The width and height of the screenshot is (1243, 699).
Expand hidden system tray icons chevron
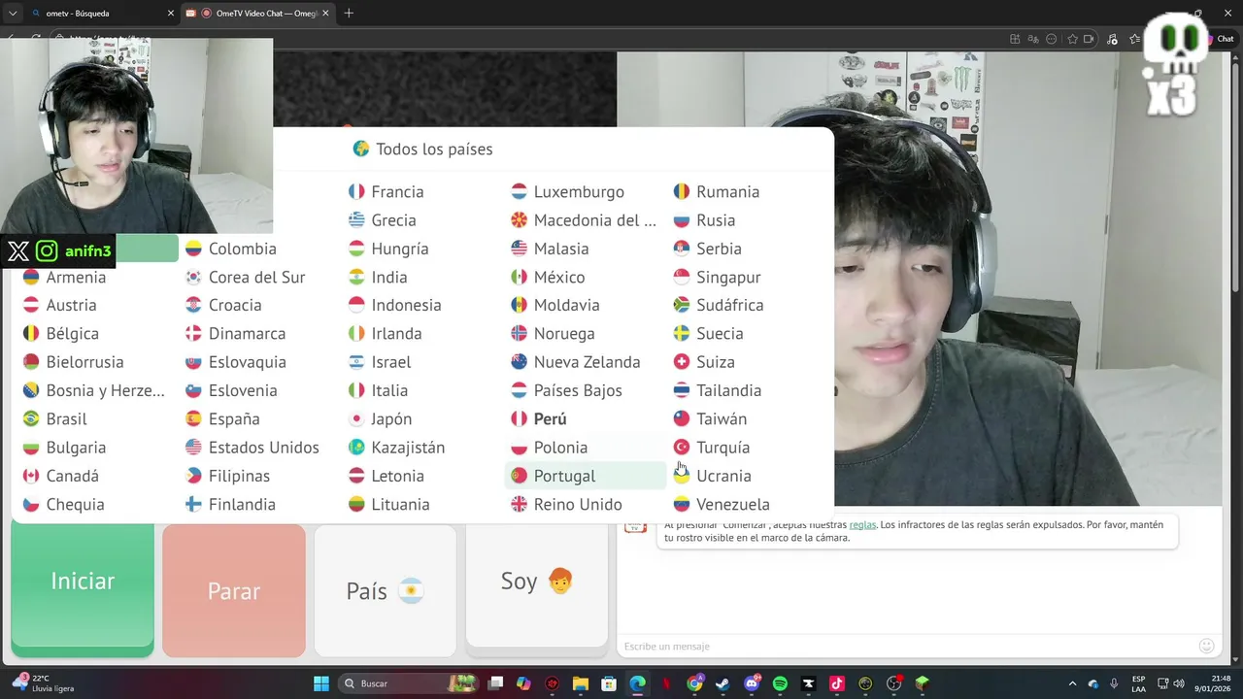[x=1072, y=683]
